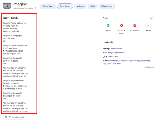Viewport: 157px width, 121px height.
Task: Click 'John Lennon'un şarkısı' subtitle
Action: point(23,8)
